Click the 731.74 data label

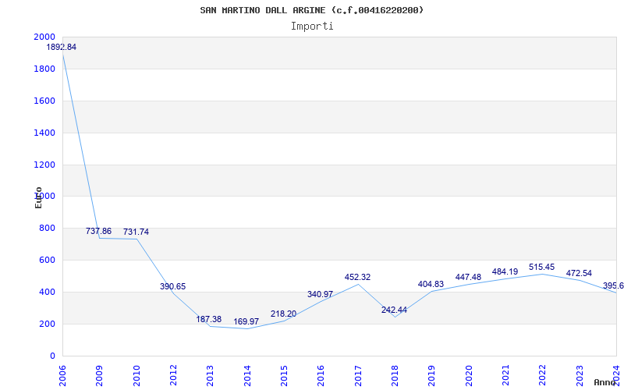click(136, 232)
